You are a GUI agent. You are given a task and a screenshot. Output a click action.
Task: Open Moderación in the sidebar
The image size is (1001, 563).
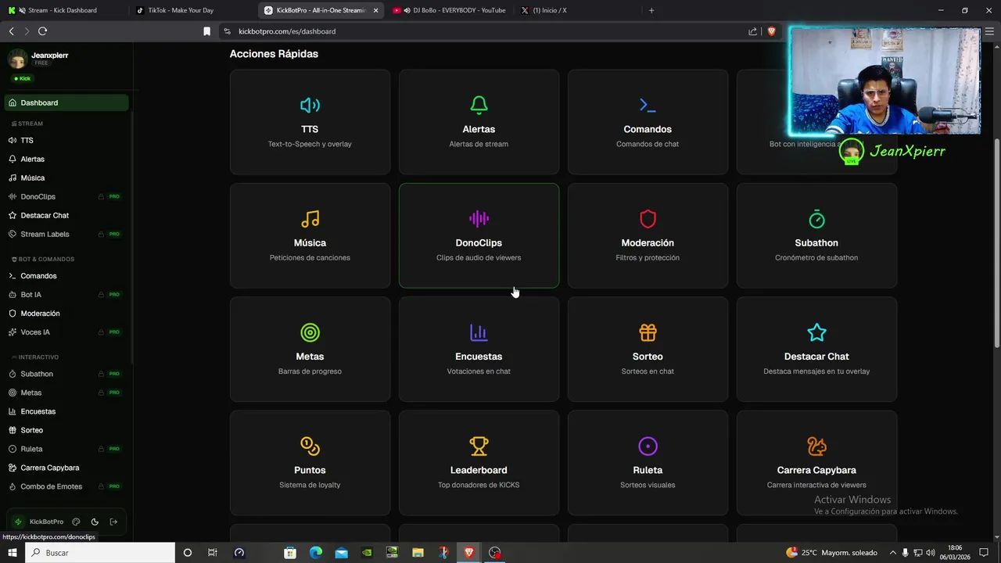(66, 314)
